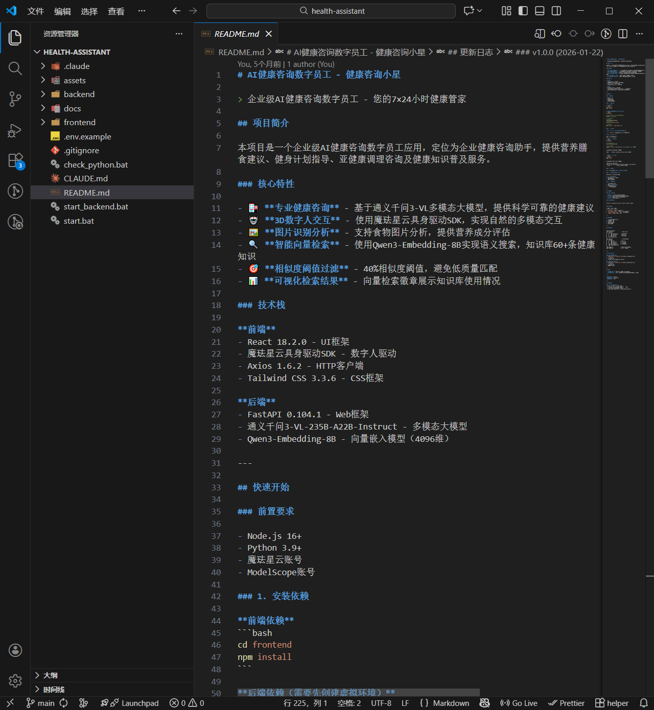Open the Copilot chat icon in title bar
This screenshot has width=654, height=710.
469,11
